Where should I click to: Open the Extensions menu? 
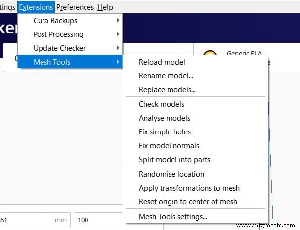(x=36, y=7)
